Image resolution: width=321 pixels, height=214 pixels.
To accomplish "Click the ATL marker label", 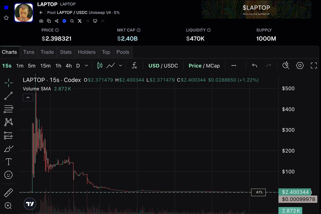I will (x=258, y=192).
